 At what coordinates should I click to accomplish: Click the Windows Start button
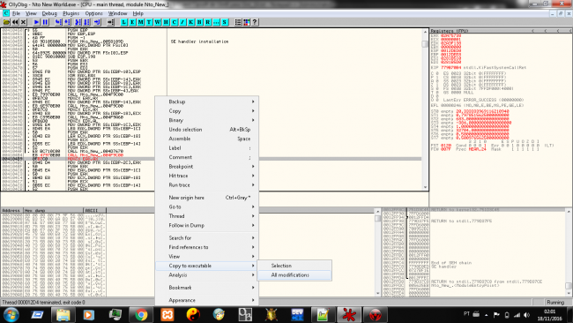(11, 314)
